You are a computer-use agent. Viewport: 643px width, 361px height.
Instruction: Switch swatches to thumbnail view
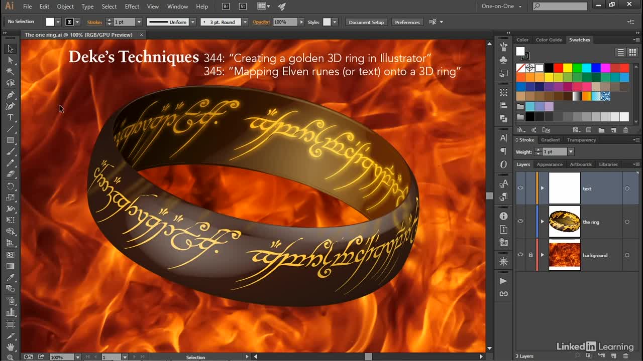632,52
